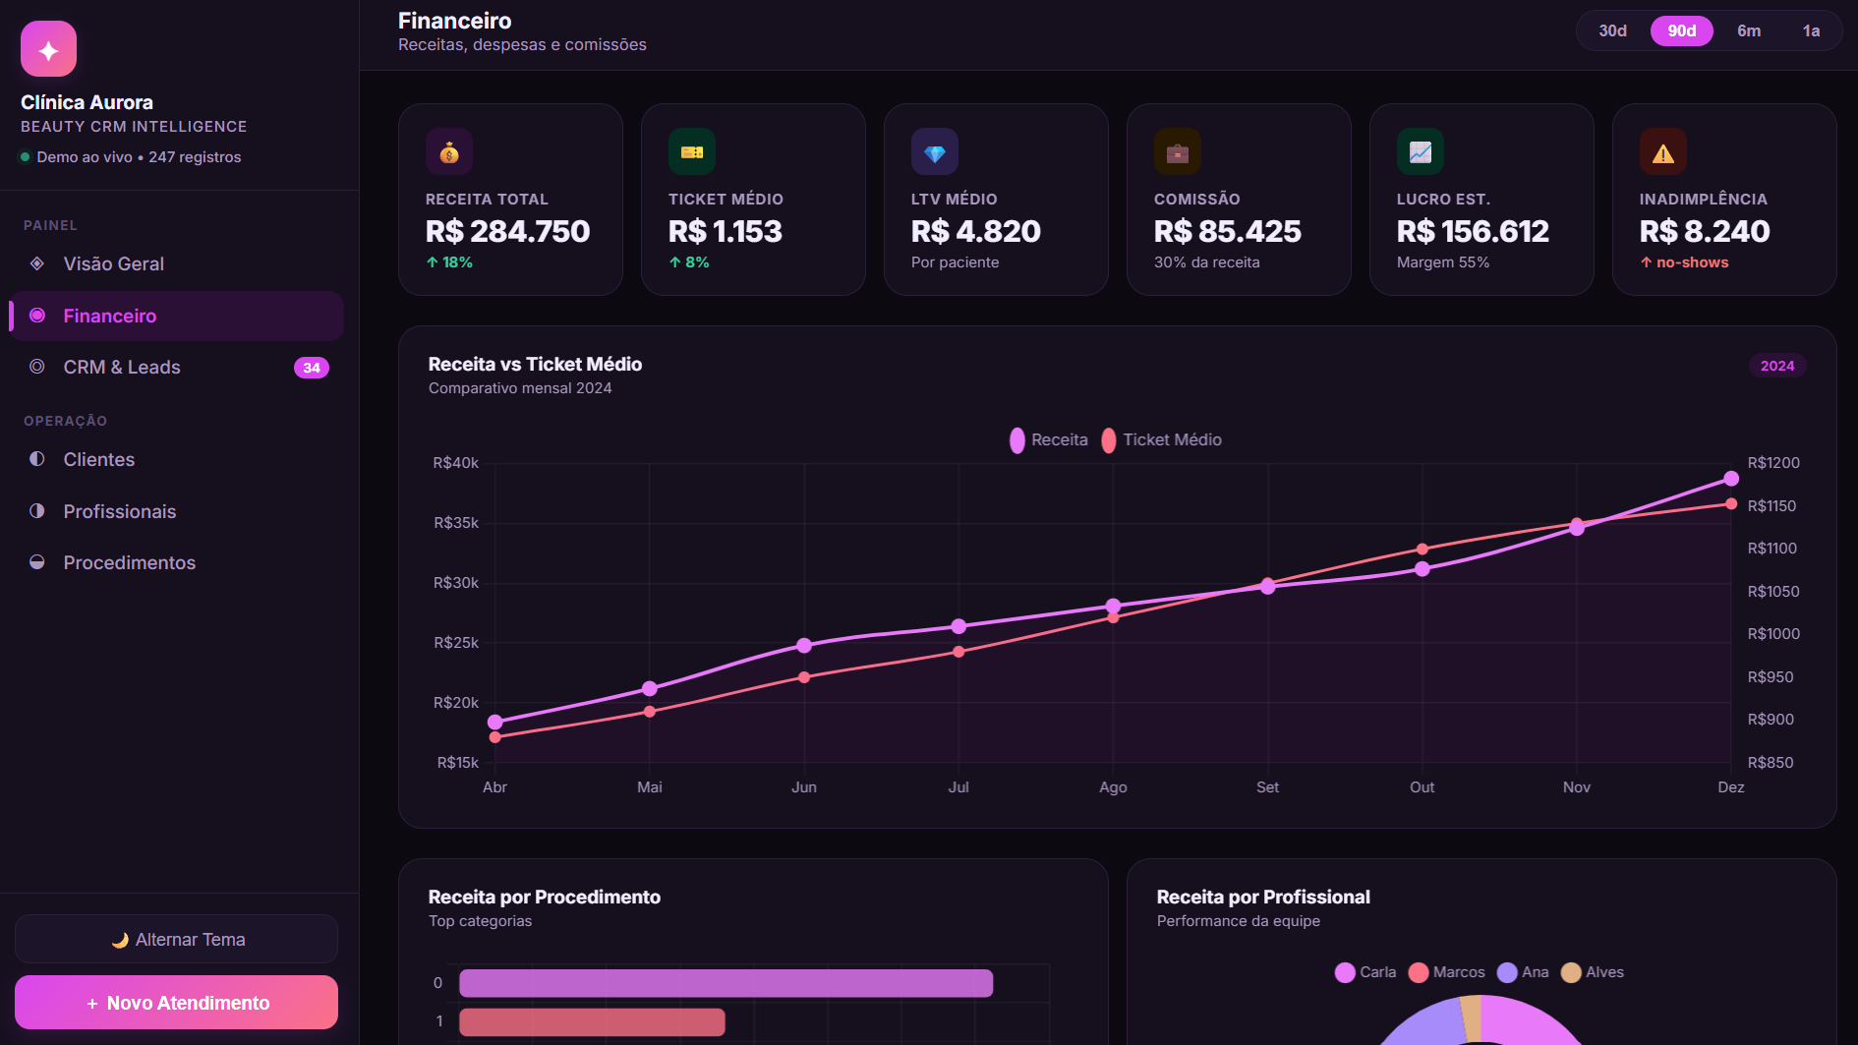Click the Clínica Aurora sparkle logo
This screenshot has width=1858, height=1045.
[48, 49]
